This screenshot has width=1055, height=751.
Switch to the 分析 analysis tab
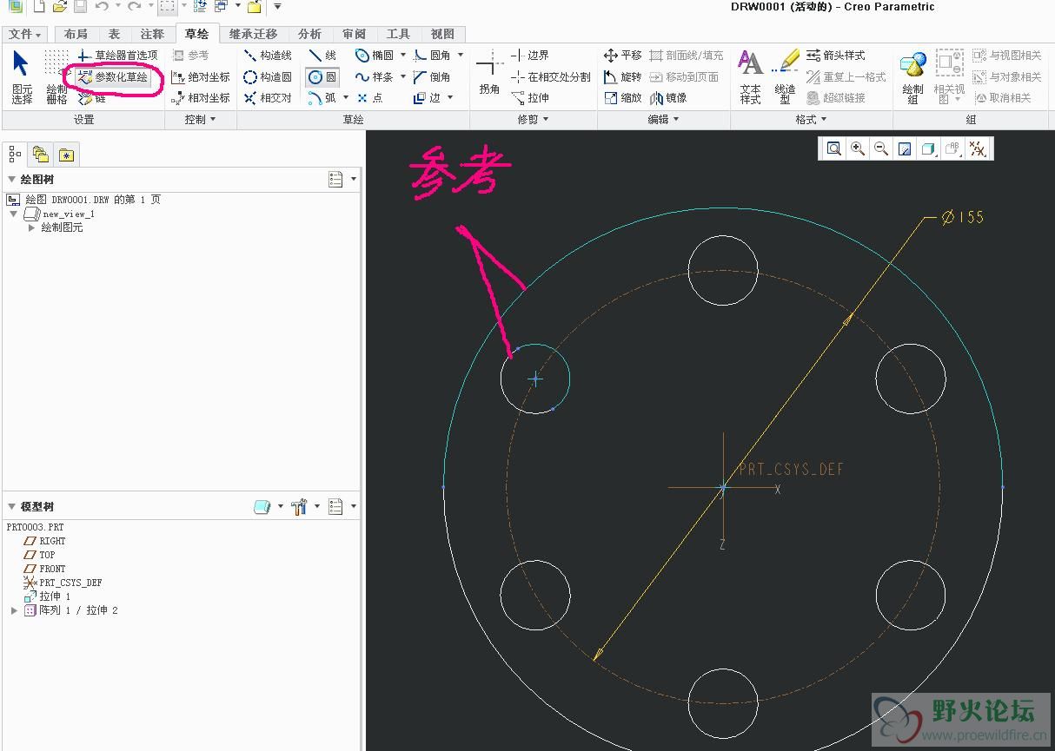309,34
